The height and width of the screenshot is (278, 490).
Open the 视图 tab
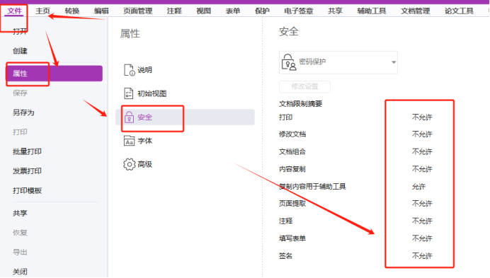coord(203,11)
